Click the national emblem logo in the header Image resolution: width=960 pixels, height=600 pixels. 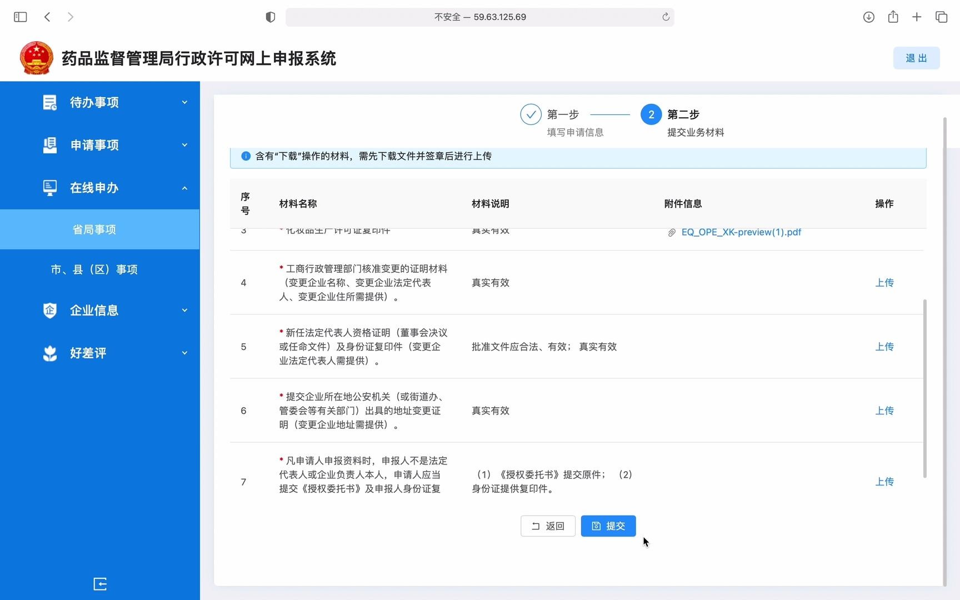point(36,58)
